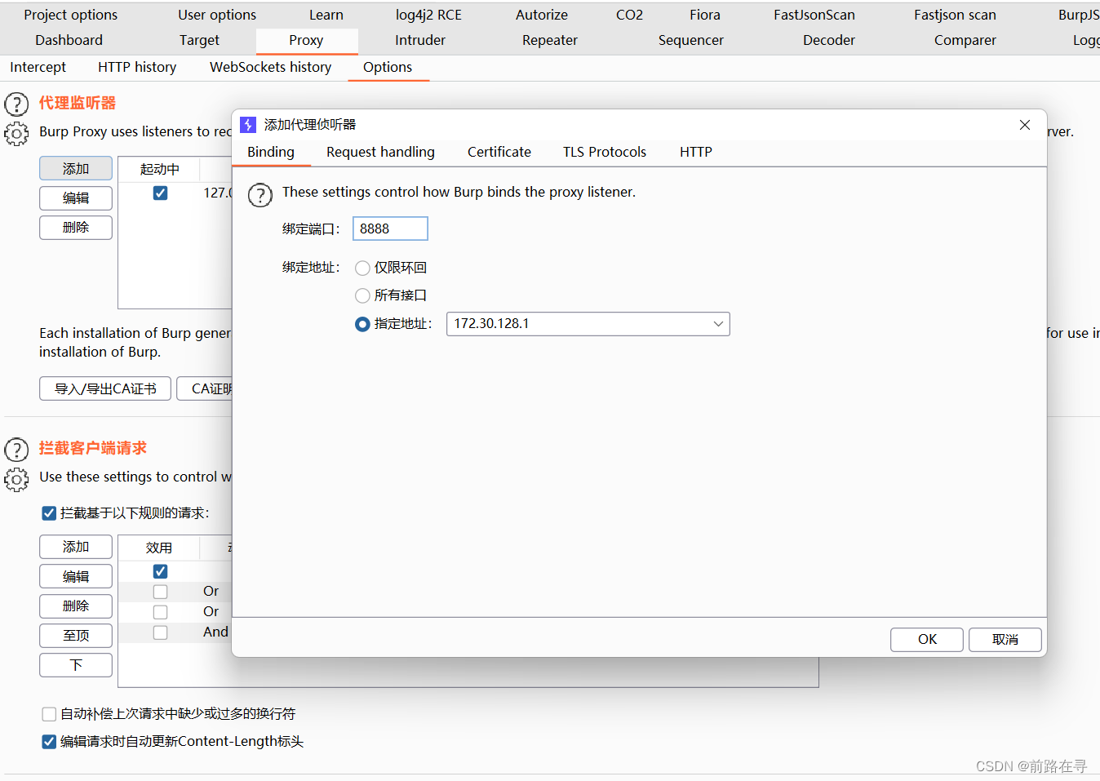Open Autorize extension tab
This screenshot has height=781, width=1100.
[x=541, y=15]
